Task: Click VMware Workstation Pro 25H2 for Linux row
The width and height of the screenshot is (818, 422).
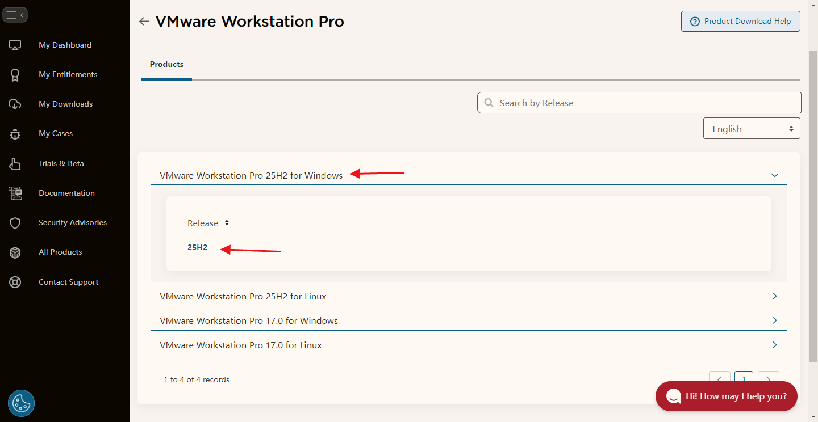Action: tap(469, 296)
